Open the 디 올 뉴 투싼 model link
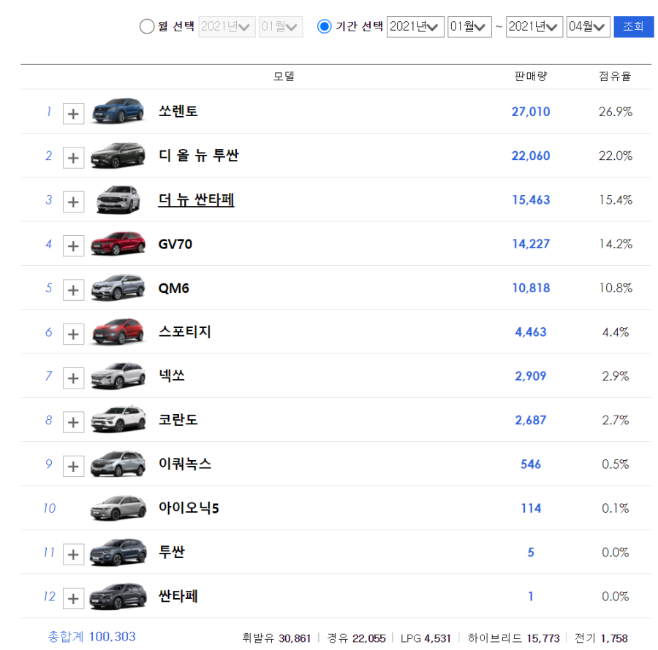This screenshot has width=658, height=650. [198, 156]
